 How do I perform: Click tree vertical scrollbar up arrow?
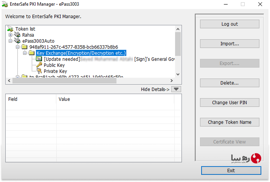178,29
